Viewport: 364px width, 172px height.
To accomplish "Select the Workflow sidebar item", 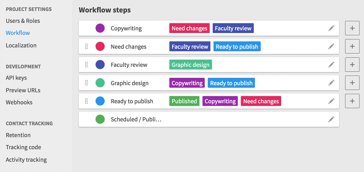I will 18,33.
